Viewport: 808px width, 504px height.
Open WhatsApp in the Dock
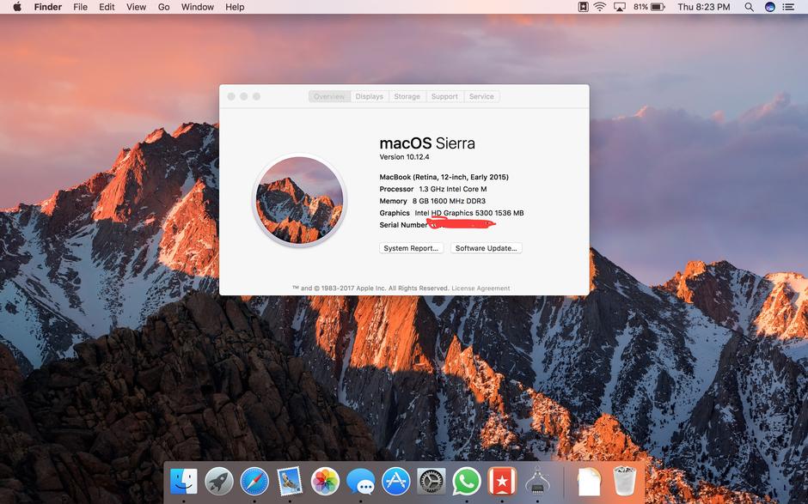pyautogui.click(x=467, y=482)
